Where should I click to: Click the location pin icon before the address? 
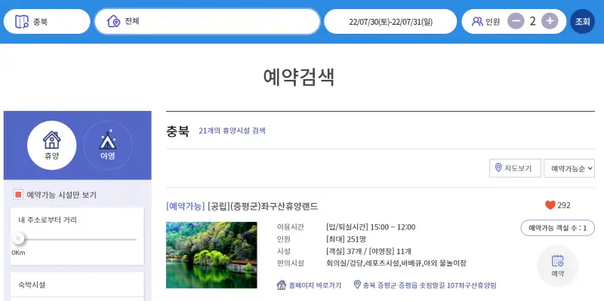point(357,285)
